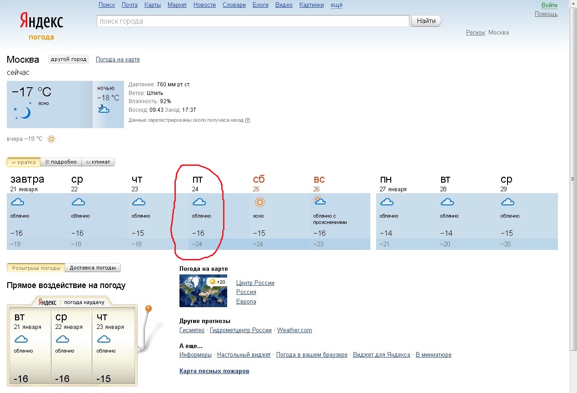
Task: Open 'Карты' in top navigation
Action: tap(152, 5)
